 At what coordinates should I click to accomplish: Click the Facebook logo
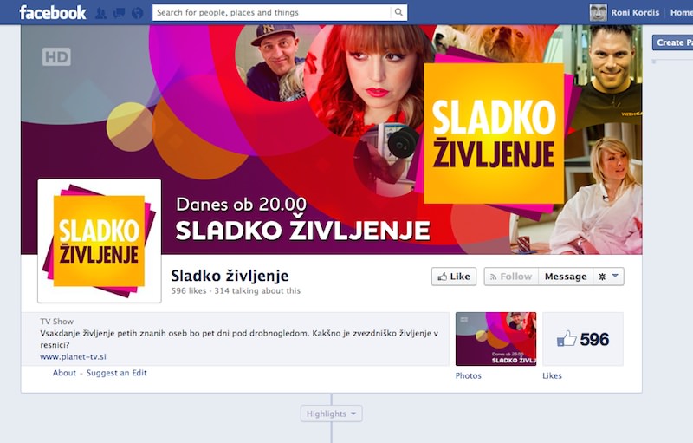click(x=53, y=12)
